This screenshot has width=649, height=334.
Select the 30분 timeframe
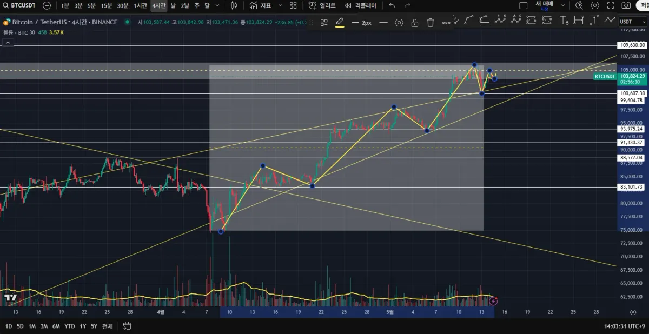click(x=123, y=5)
